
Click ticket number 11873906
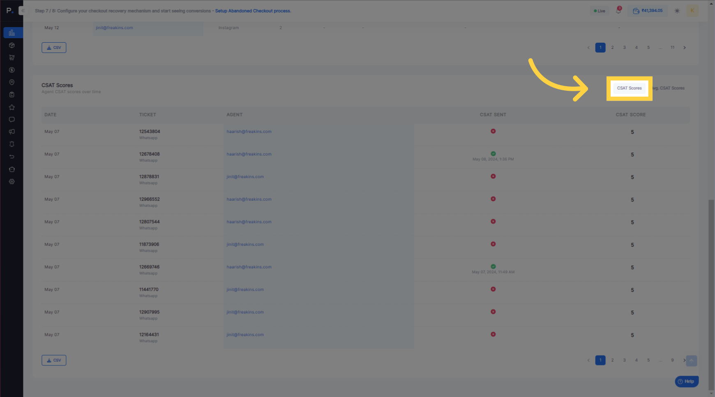pos(149,245)
